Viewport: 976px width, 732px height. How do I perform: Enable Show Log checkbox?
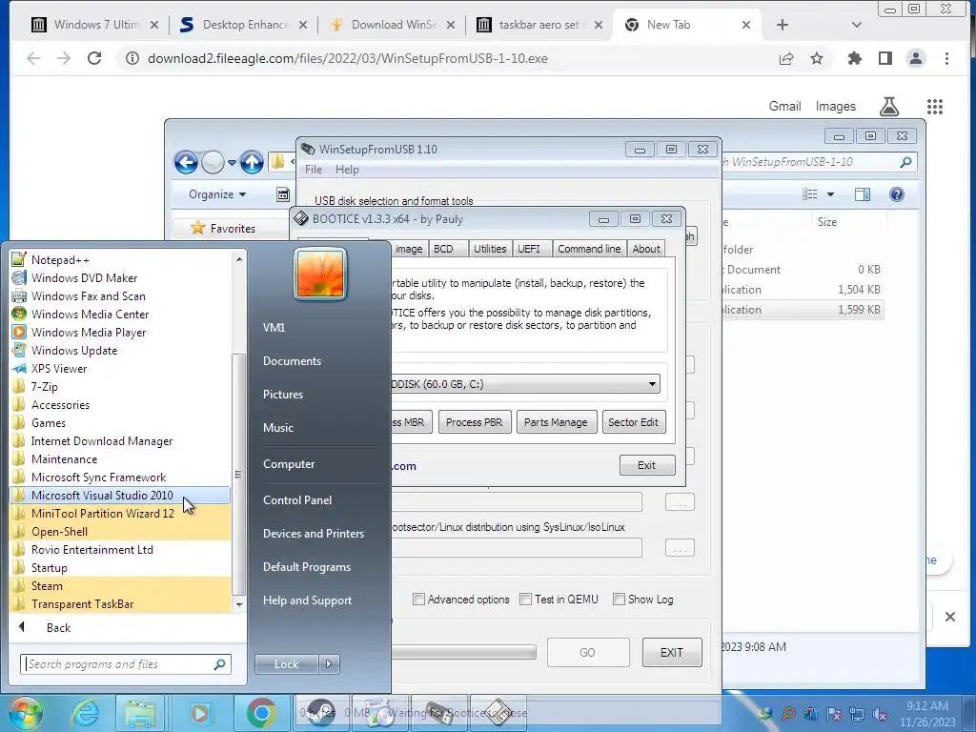point(619,599)
